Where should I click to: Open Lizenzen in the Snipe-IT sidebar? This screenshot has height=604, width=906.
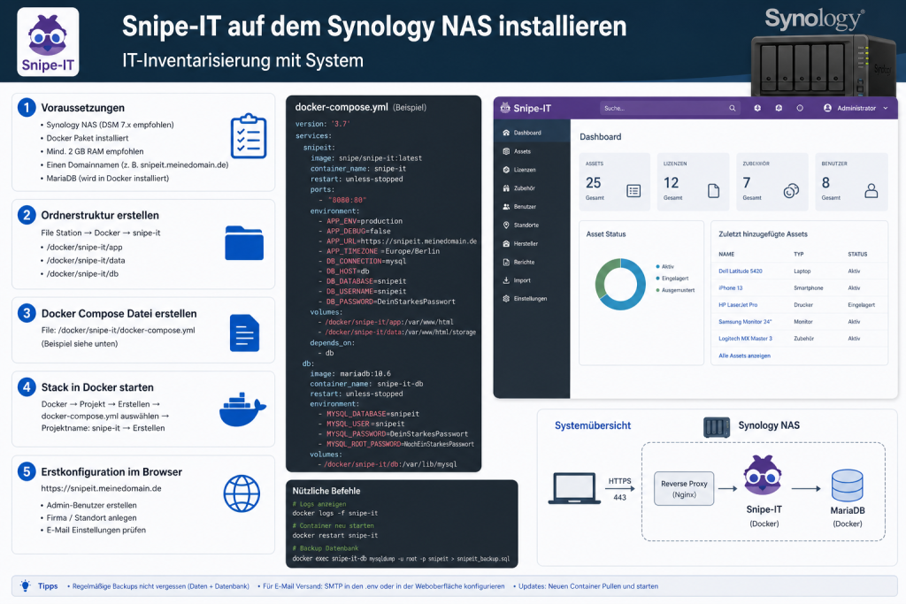[x=532, y=169]
